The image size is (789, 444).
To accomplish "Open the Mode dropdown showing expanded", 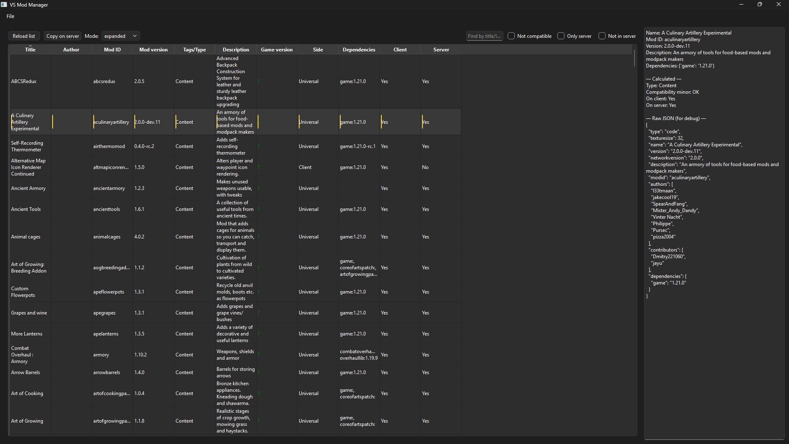I will (121, 36).
